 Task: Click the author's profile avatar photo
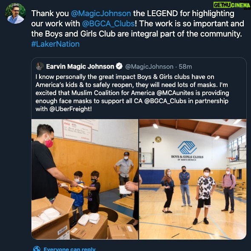[x=15, y=14]
